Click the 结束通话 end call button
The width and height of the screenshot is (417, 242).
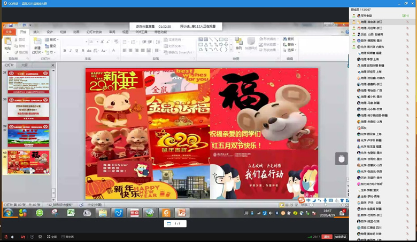coord(341,237)
